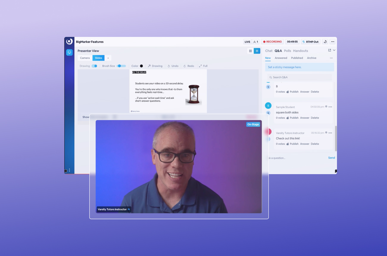Expand slide panel via Full control

pyautogui.click(x=203, y=66)
